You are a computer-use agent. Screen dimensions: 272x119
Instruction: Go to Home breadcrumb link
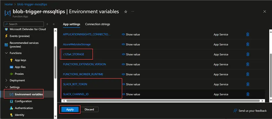(x=8, y=4)
